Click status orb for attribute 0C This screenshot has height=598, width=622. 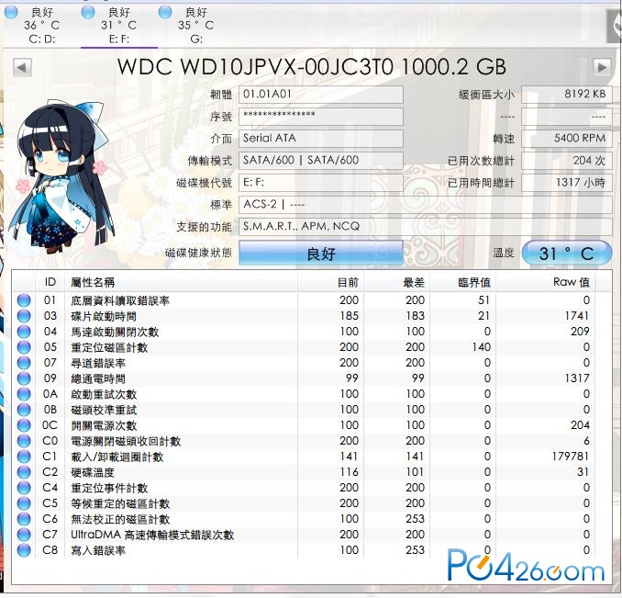coord(24,425)
